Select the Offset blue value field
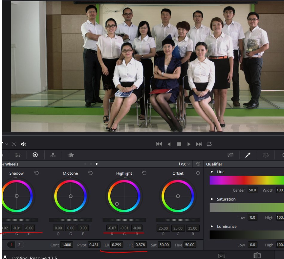Viewport: 284px width, 259px height. click(193, 228)
